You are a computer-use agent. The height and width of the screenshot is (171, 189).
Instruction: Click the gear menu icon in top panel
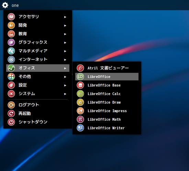tap(5, 5)
